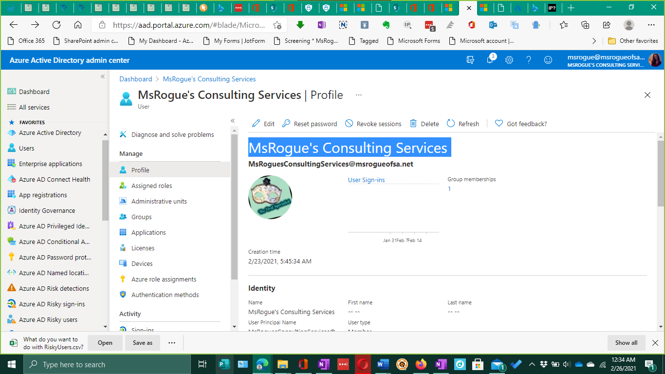Click the help question mark icon

pyautogui.click(x=529, y=60)
